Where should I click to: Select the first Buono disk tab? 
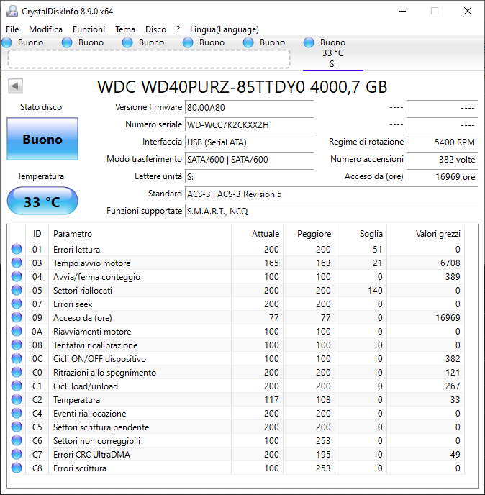(x=24, y=42)
